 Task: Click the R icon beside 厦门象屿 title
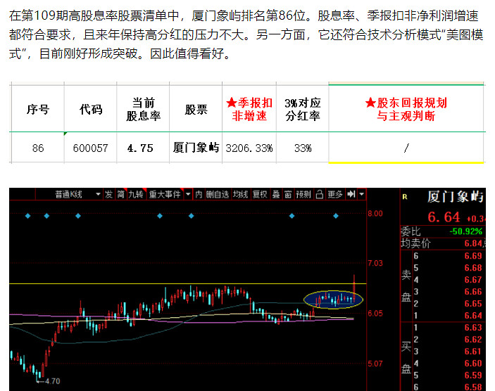click(405, 197)
